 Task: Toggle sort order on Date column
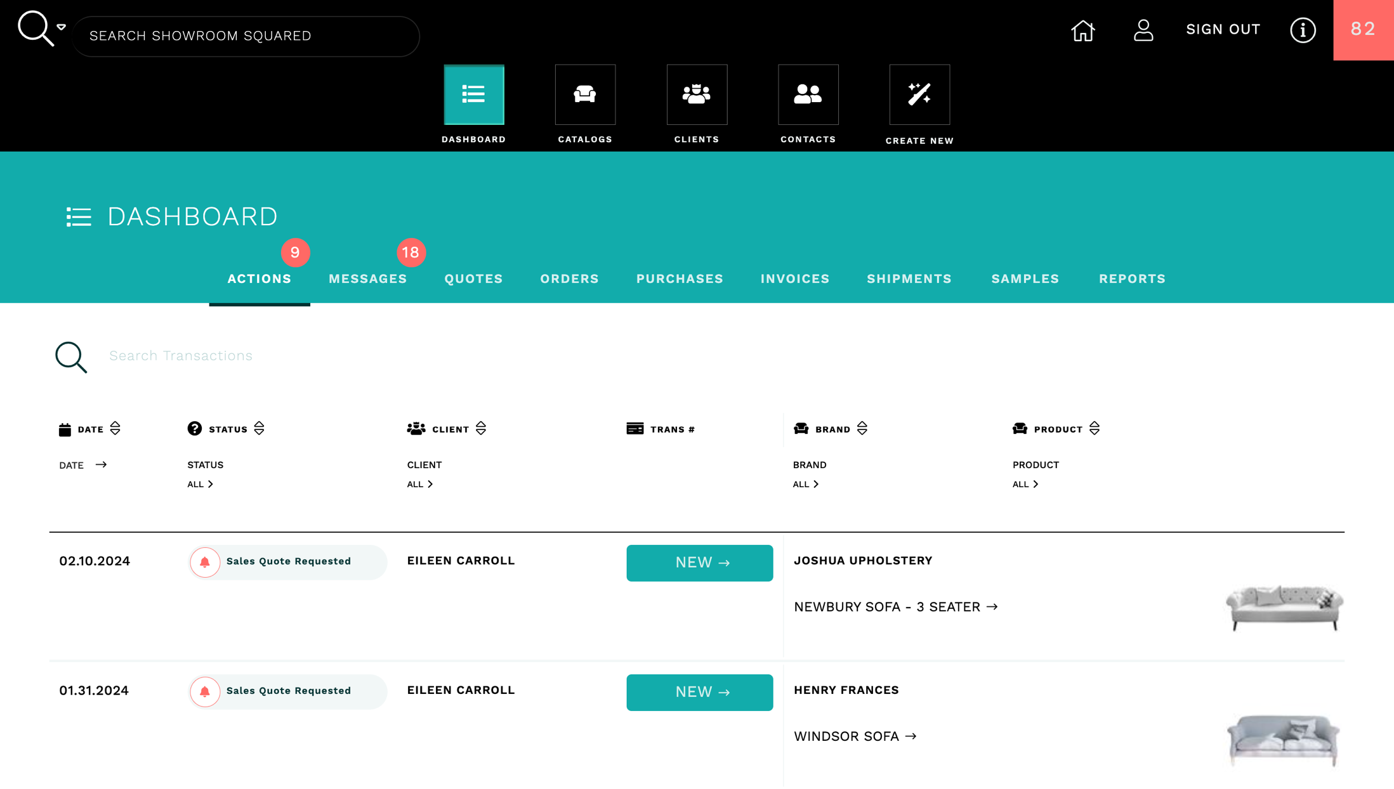[x=115, y=429]
